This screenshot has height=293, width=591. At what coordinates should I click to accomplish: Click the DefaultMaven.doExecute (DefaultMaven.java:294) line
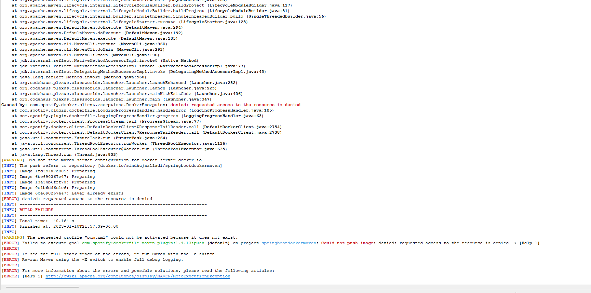click(x=97, y=27)
